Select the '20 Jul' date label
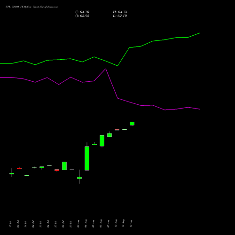Viewport: 235px width, 235px height. tap(18, 224)
